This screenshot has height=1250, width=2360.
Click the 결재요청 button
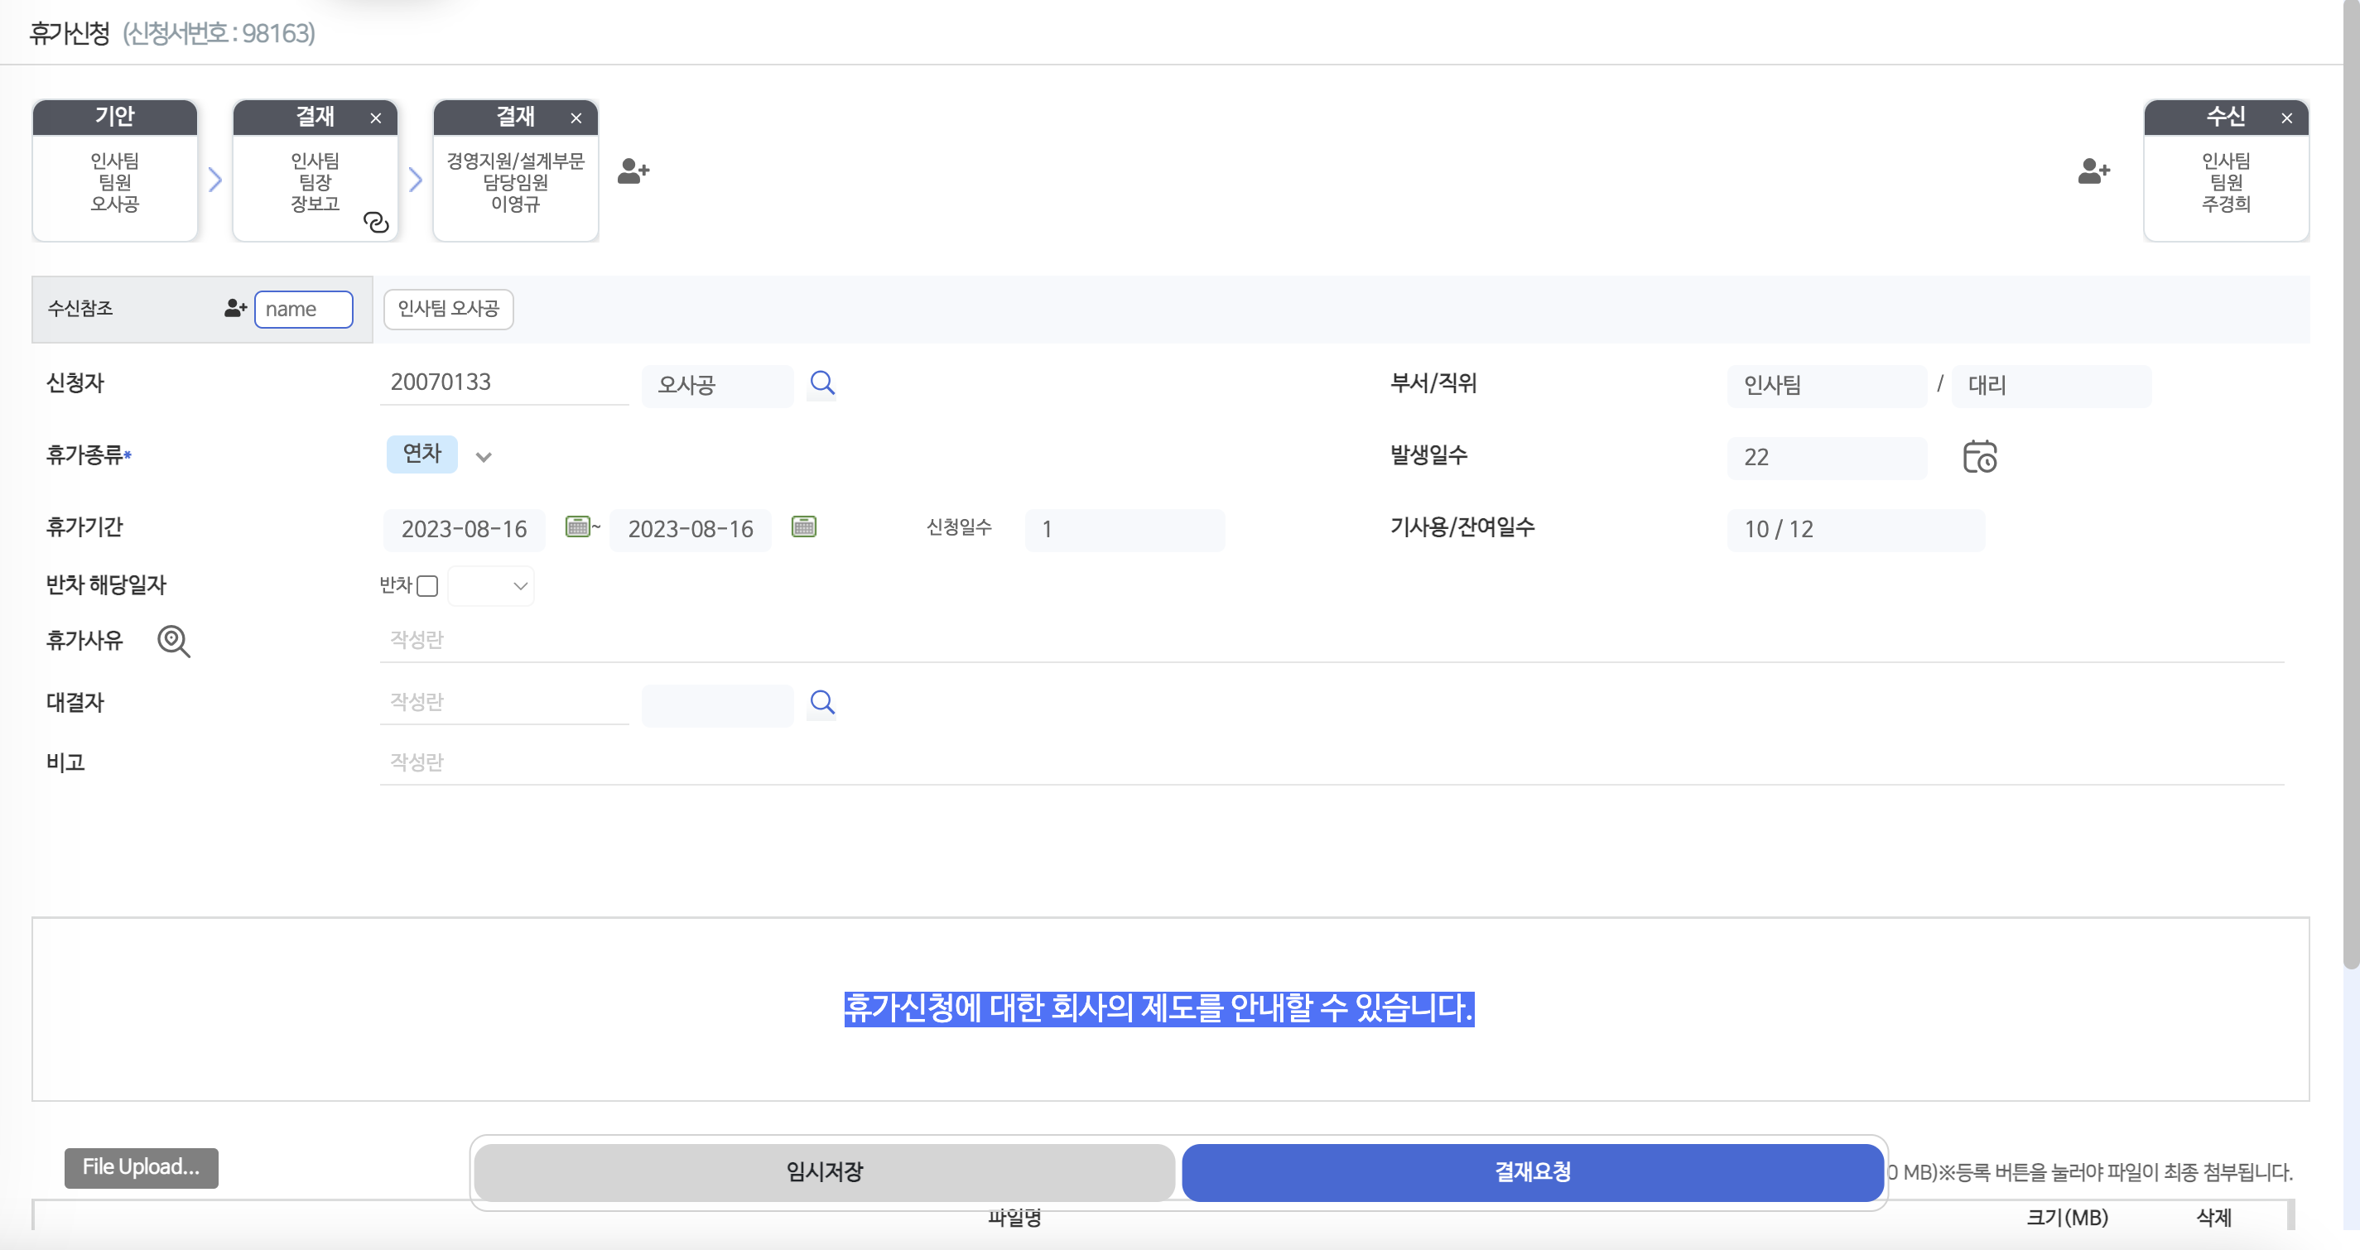point(1532,1171)
